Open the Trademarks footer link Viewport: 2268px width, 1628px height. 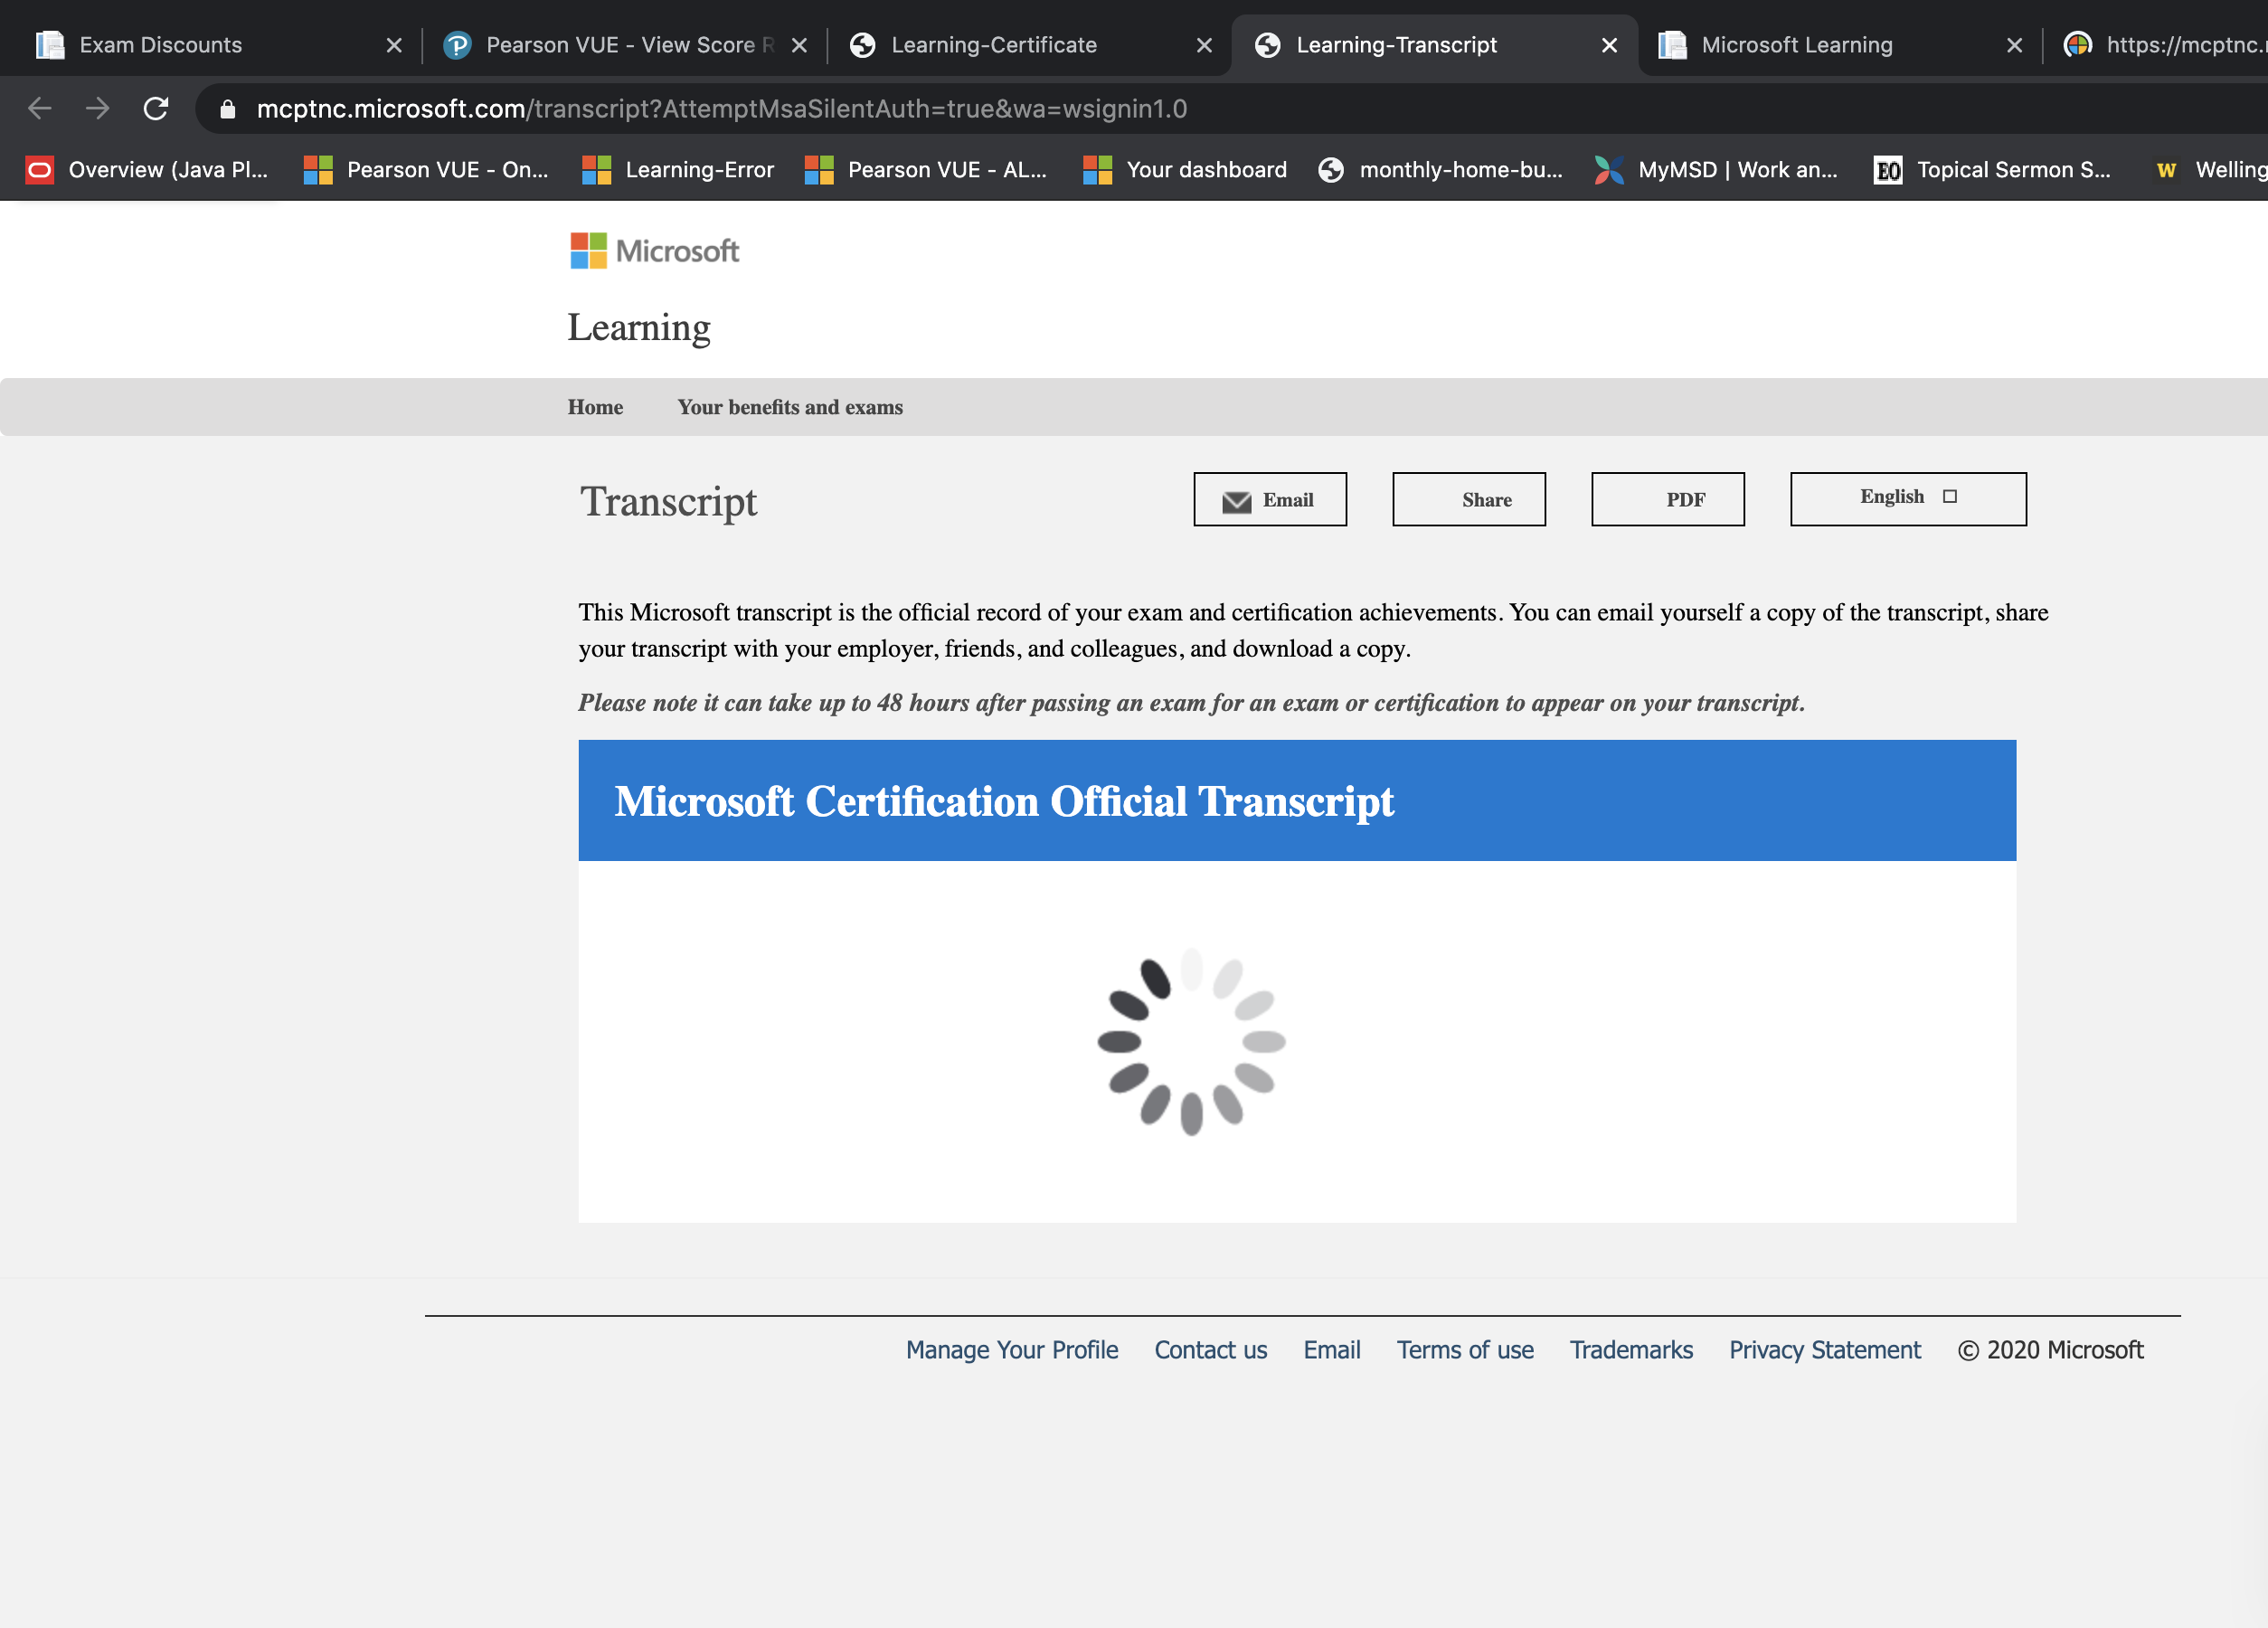pyautogui.click(x=1631, y=1350)
